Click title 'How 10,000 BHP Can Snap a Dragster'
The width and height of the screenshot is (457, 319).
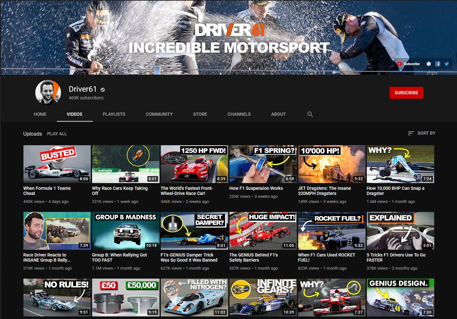pyautogui.click(x=395, y=191)
